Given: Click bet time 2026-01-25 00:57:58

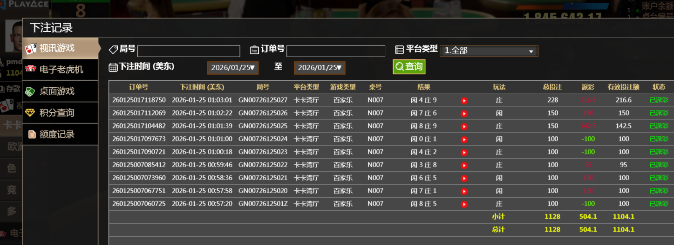Looking at the screenshot, I should 202,191.
